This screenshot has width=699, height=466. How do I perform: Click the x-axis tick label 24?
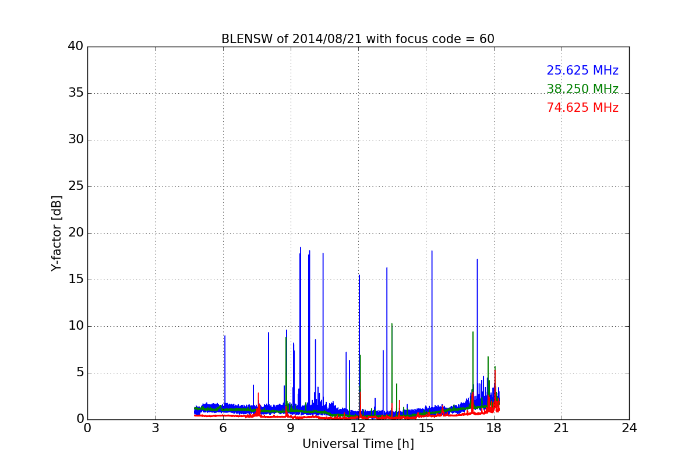coord(629,428)
